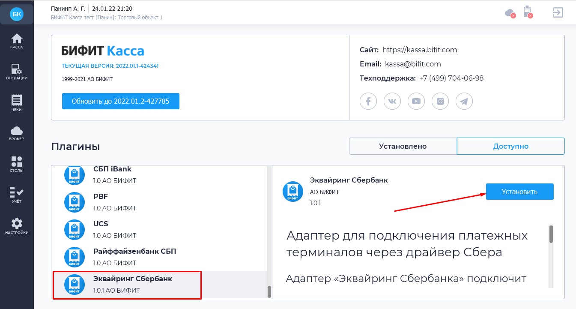Click the 1999-2021 АО БИФИТ copyright text
The image size is (576, 309).
pyautogui.click(x=87, y=79)
